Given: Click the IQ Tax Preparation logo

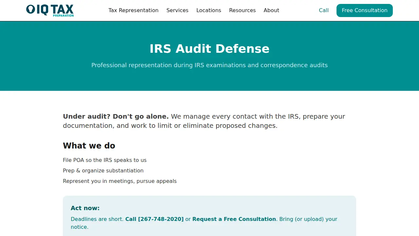Looking at the screenshot, I should pos(50,10).
